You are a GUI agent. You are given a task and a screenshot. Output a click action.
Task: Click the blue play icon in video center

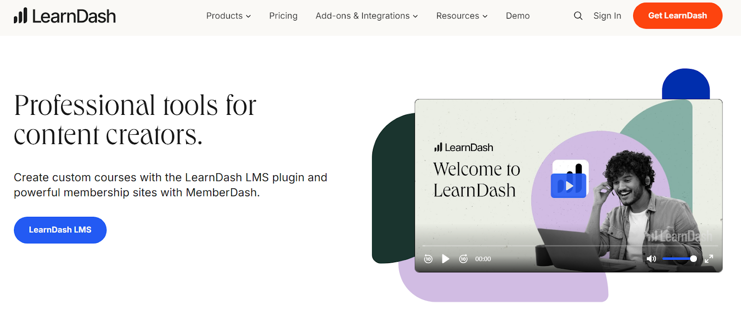pos(569,185)
